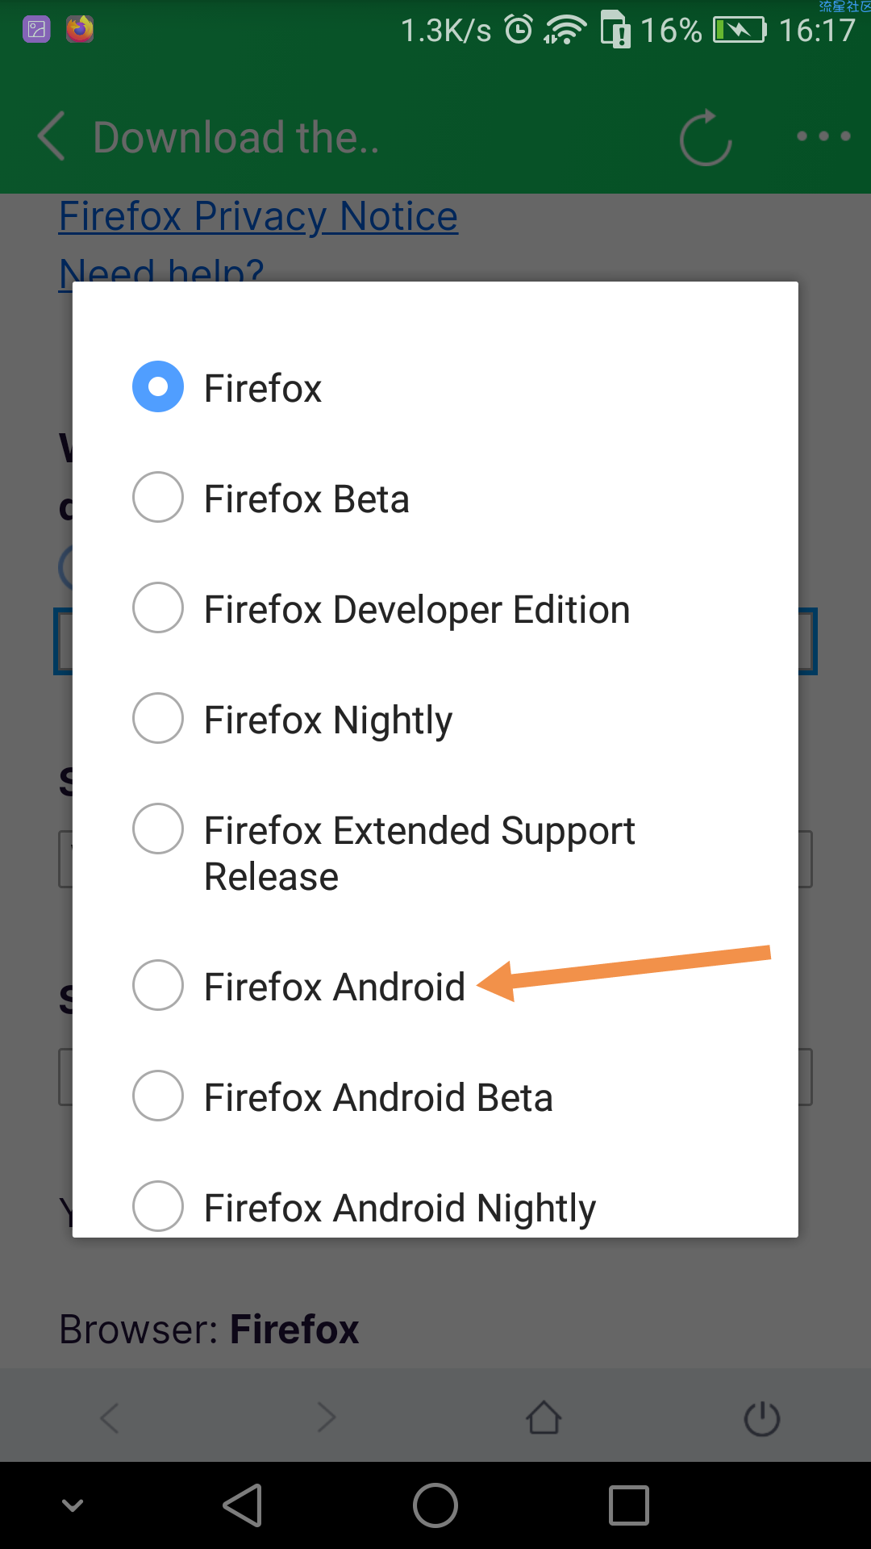Reload the page with the refresh icon
The image size is (871, 1549).
pyautogui.click(x=705, y=137)
